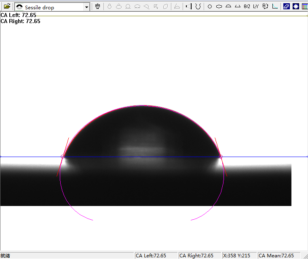Click the curve graph icon in toolbar
The image size is (308, 259).
(x=275, y=6)
